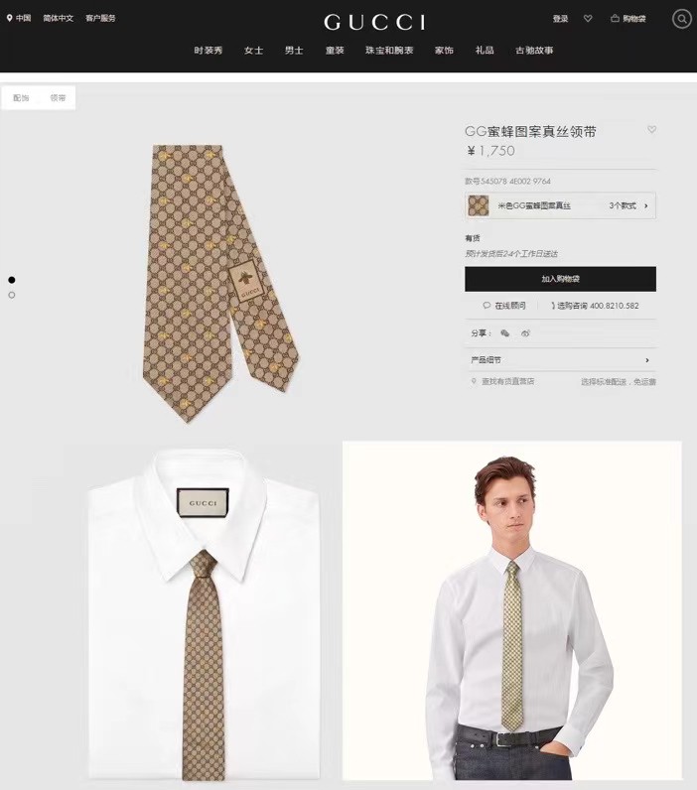Click the 加入购物袋 button
The image size is (697, 790).
pyautogui.click(x=560, y=279)
